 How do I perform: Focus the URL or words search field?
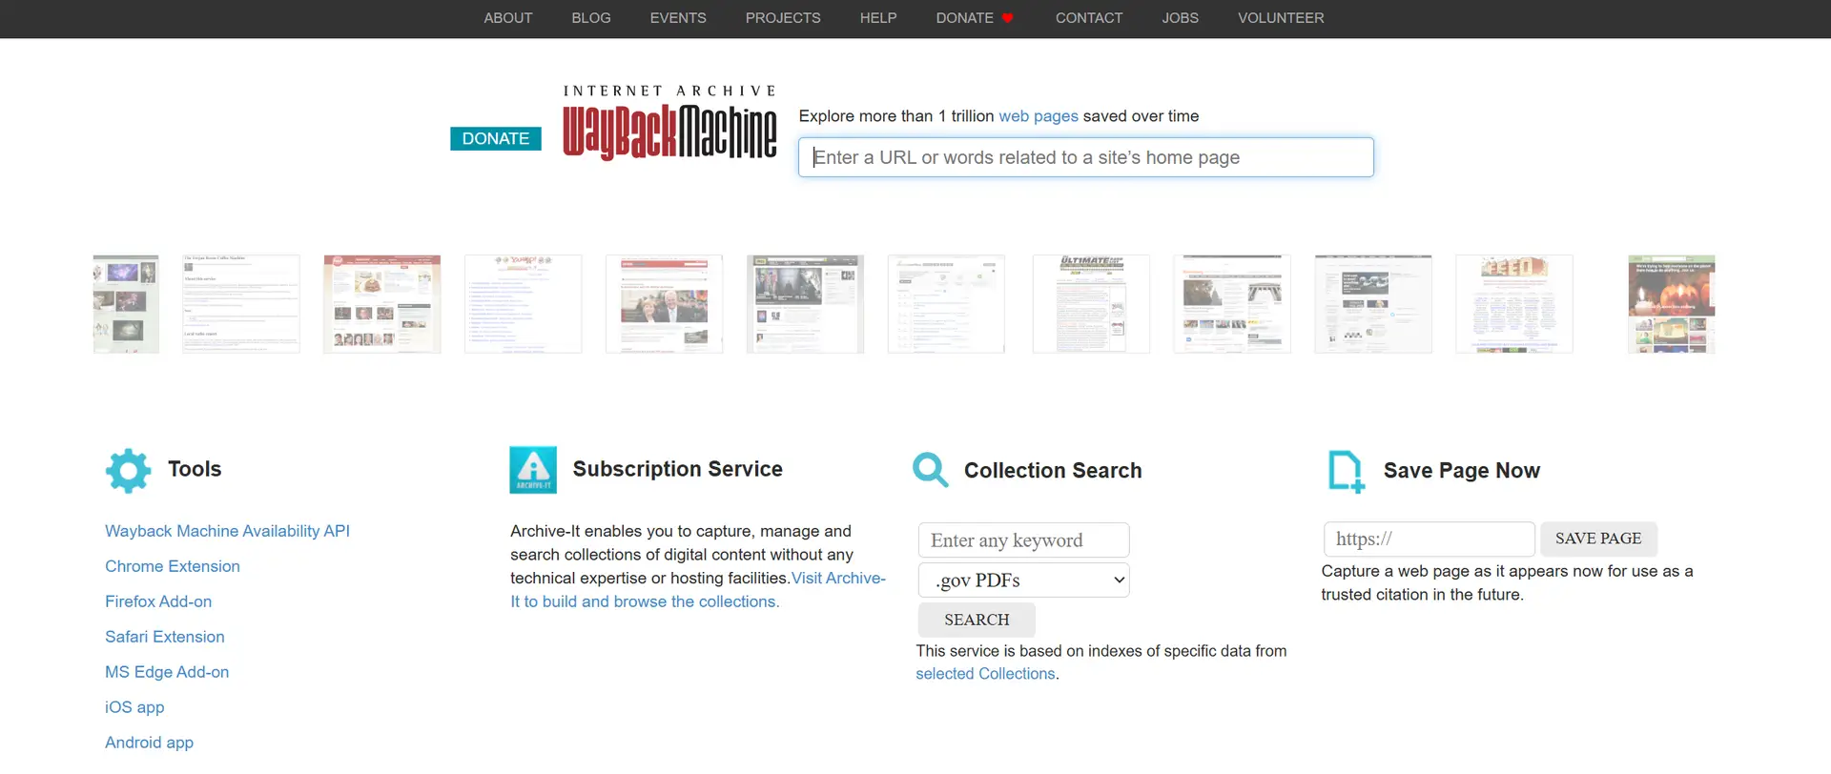(1086, 157)
